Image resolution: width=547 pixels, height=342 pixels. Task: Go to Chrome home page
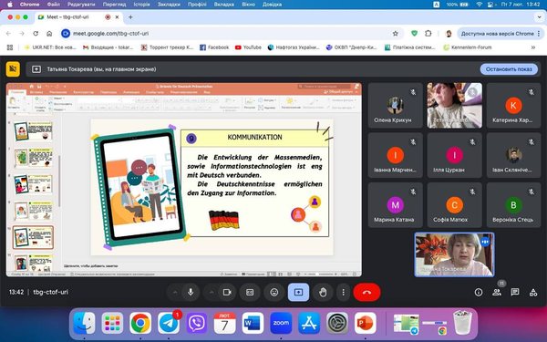pos(49,34)
